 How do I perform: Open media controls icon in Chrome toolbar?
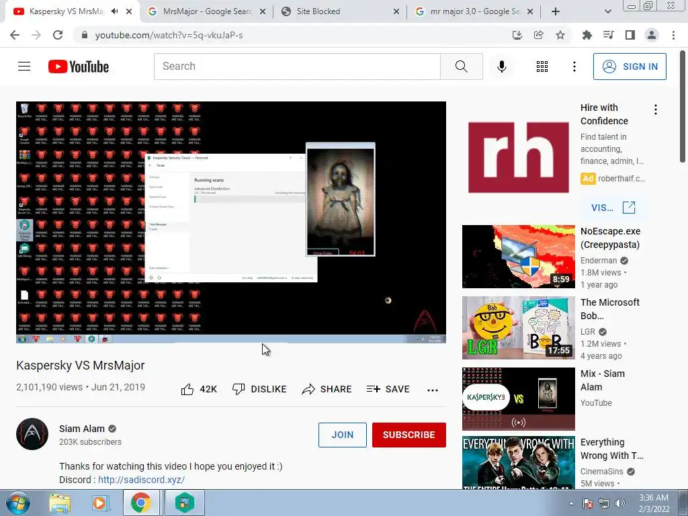(609, 35)
